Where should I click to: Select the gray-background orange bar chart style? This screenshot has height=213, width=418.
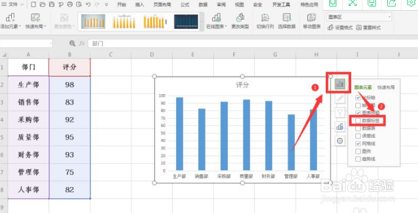point(93,21)
